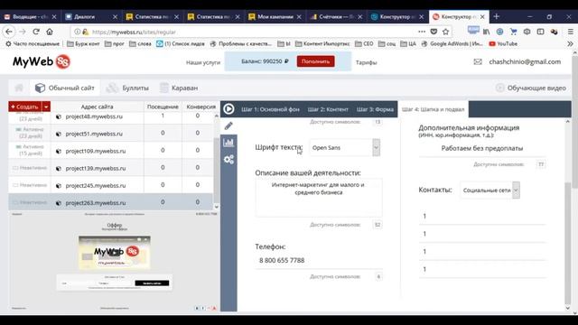Open the Буллиты section tab
578x325 pixels.
pyautogui.click(x=127, y=88)
